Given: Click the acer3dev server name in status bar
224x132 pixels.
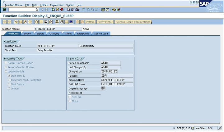Looking at the screenshot, I should [x=201, y=128].
